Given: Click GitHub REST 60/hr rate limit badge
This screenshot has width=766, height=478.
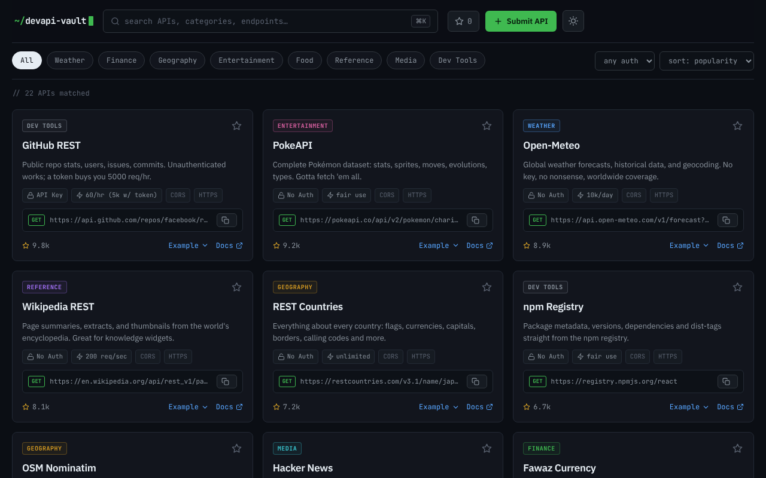Looking at the screenshot, I should click(x=117, y=195).
